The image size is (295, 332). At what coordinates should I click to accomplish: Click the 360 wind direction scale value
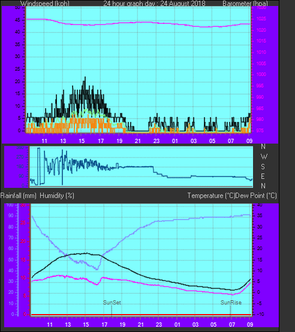point(20,148)
